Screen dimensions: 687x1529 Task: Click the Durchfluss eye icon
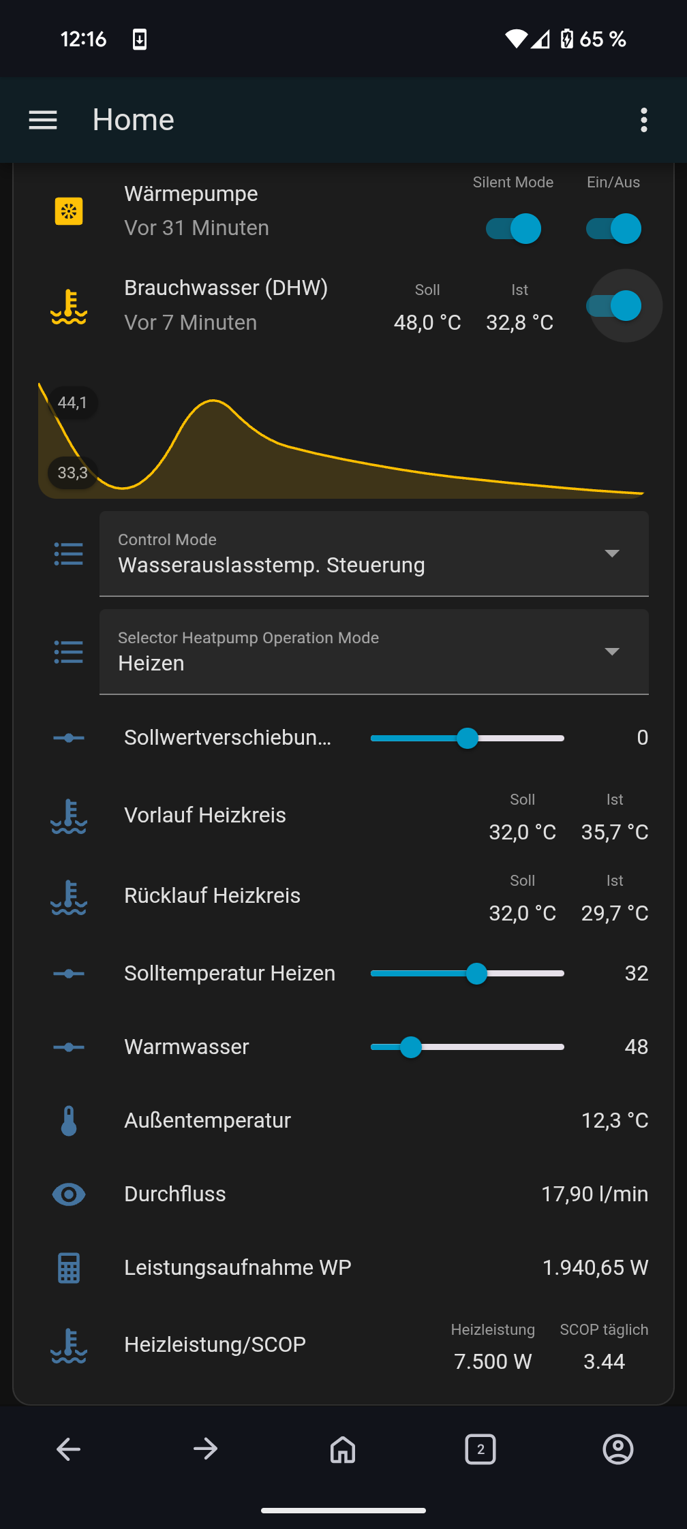pos(69,1194)
